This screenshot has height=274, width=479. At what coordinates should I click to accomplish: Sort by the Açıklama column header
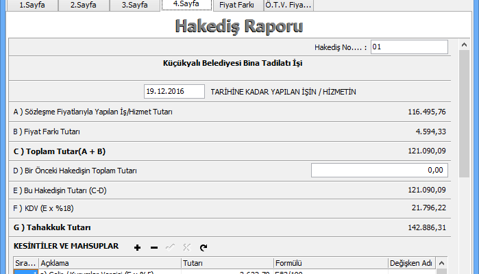point(109,263)
